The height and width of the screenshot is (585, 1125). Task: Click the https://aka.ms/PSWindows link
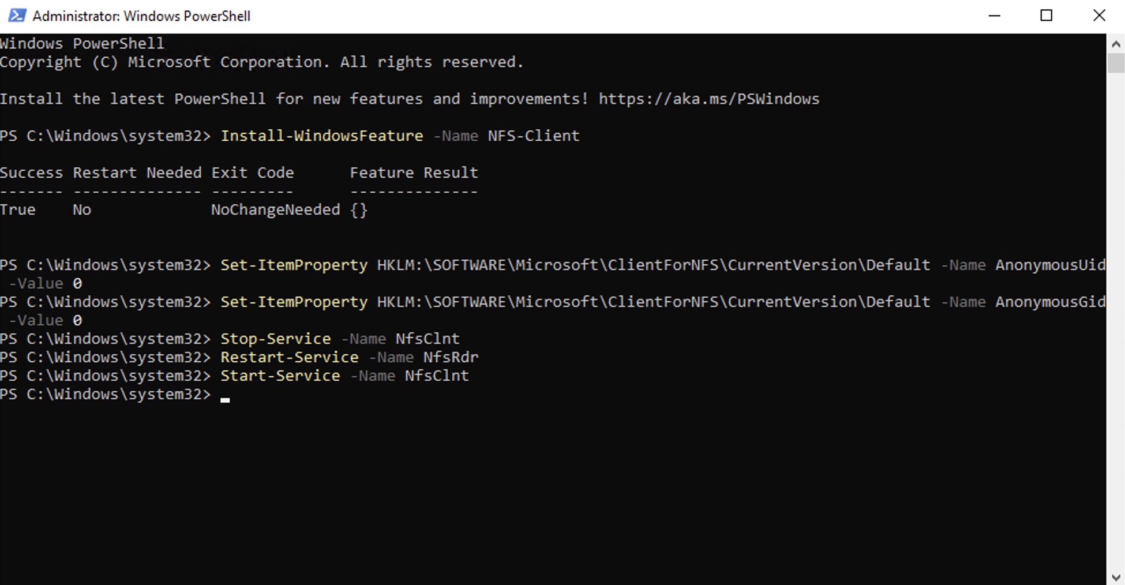pyautogui.click(x=709, y=99)
